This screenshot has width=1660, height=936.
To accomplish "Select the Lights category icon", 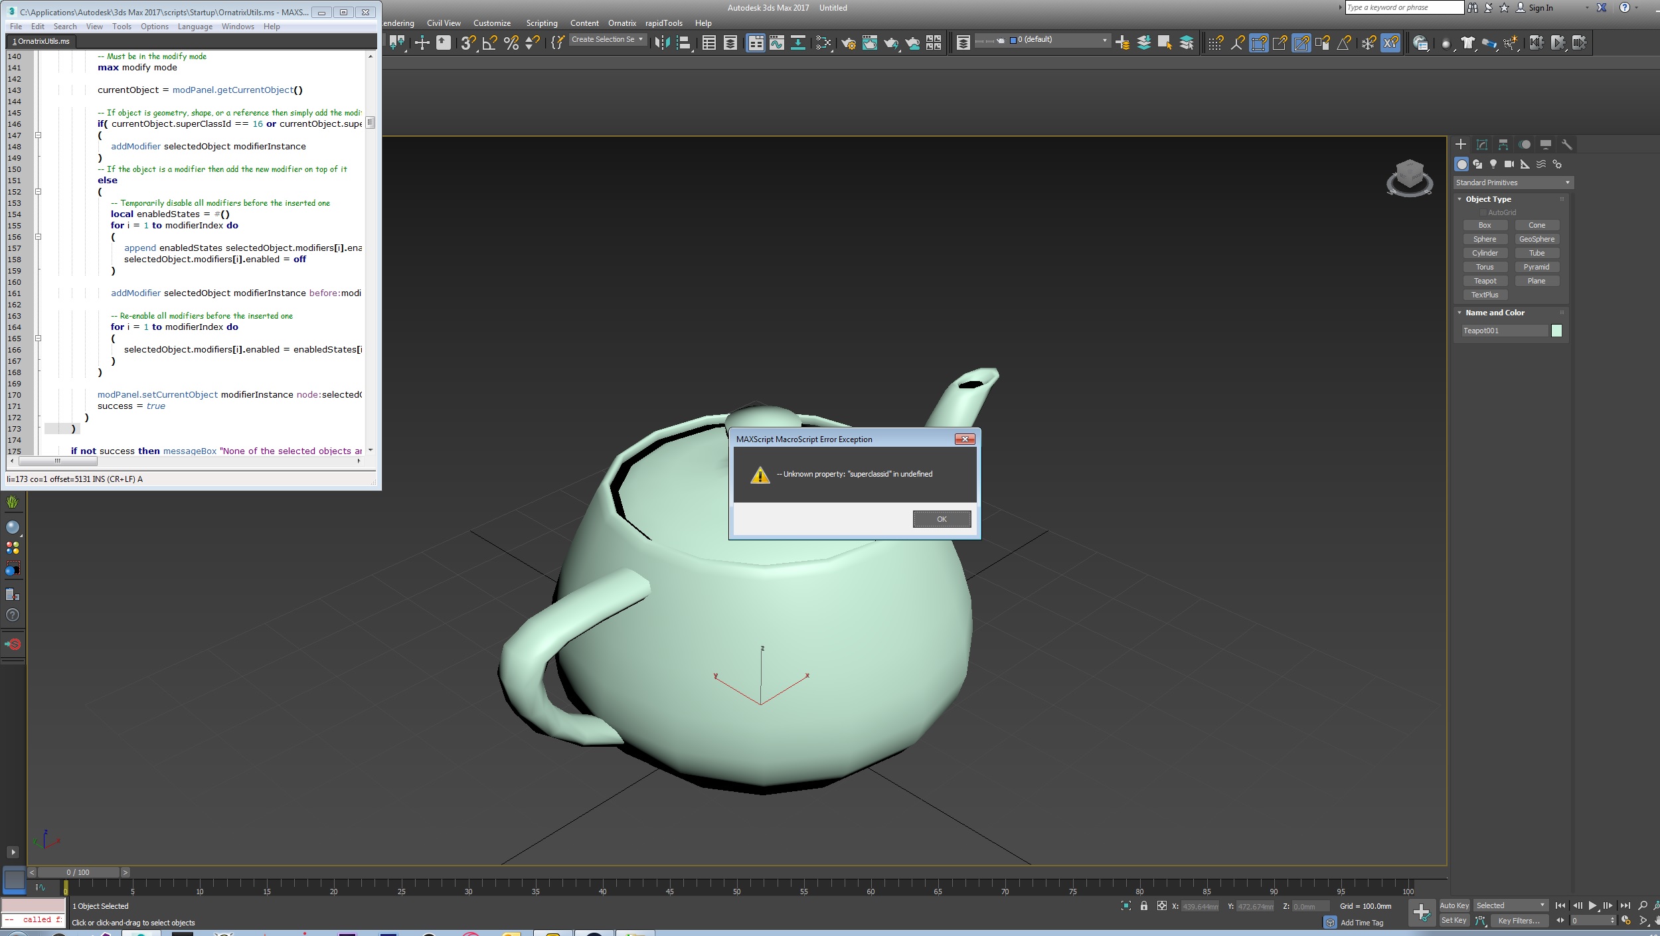I will (1493, 164).
